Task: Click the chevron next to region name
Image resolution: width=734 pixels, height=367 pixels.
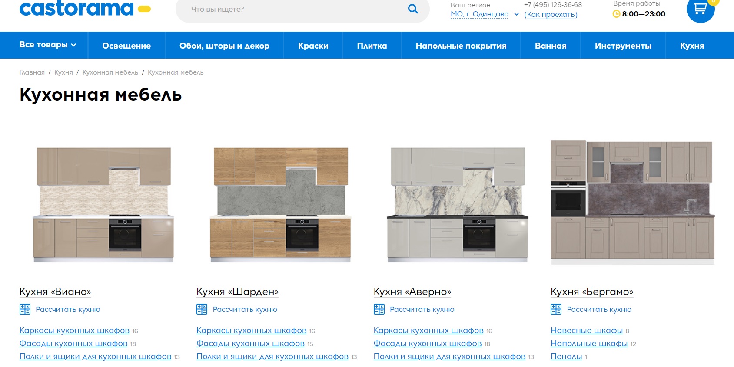Action: pyautogui.click(x=516, y=14)
